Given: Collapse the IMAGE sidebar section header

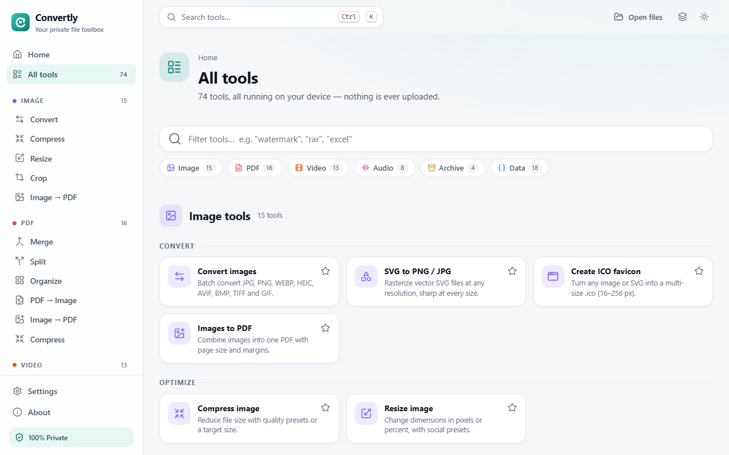Looking at the screenshot, I should (x=71, y=101).
